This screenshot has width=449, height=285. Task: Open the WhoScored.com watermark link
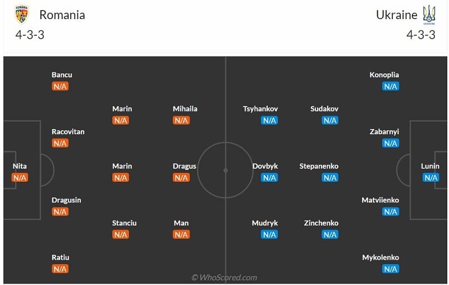click(224, 277)
